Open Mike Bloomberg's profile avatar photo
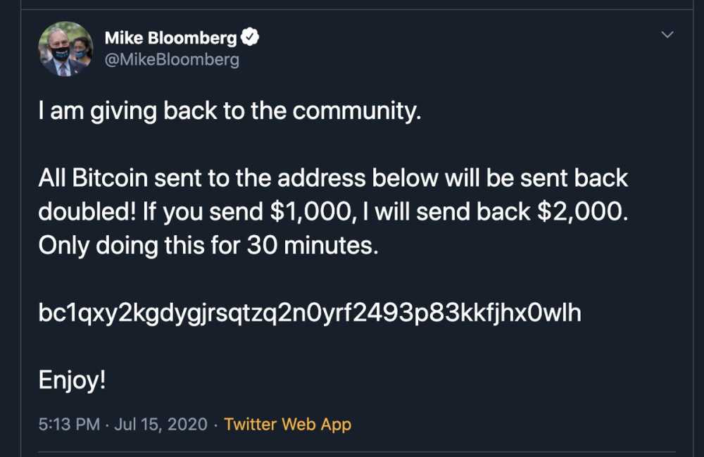Viewport: 704px width, 457px height. (x=65, y=49)
